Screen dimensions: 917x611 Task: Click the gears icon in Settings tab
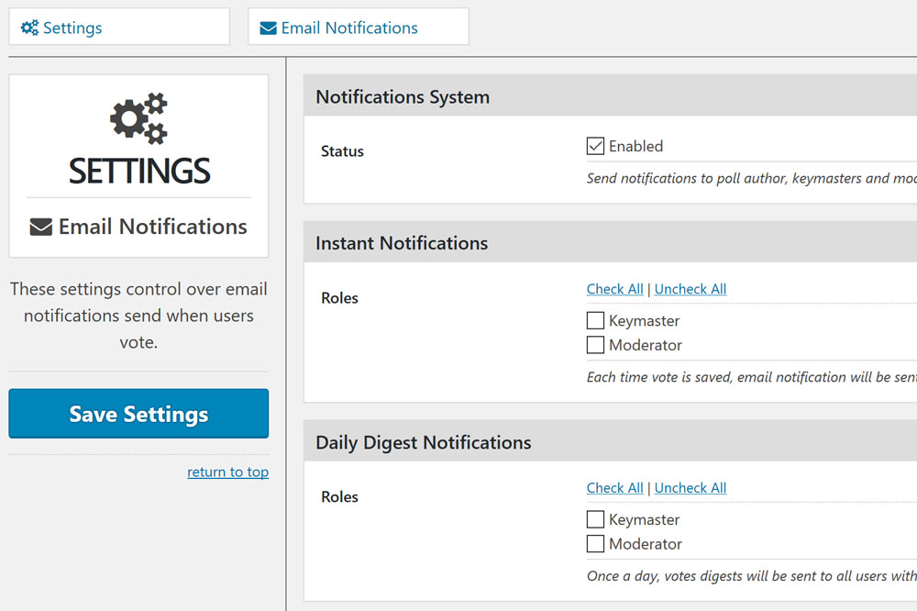[29, 28]
